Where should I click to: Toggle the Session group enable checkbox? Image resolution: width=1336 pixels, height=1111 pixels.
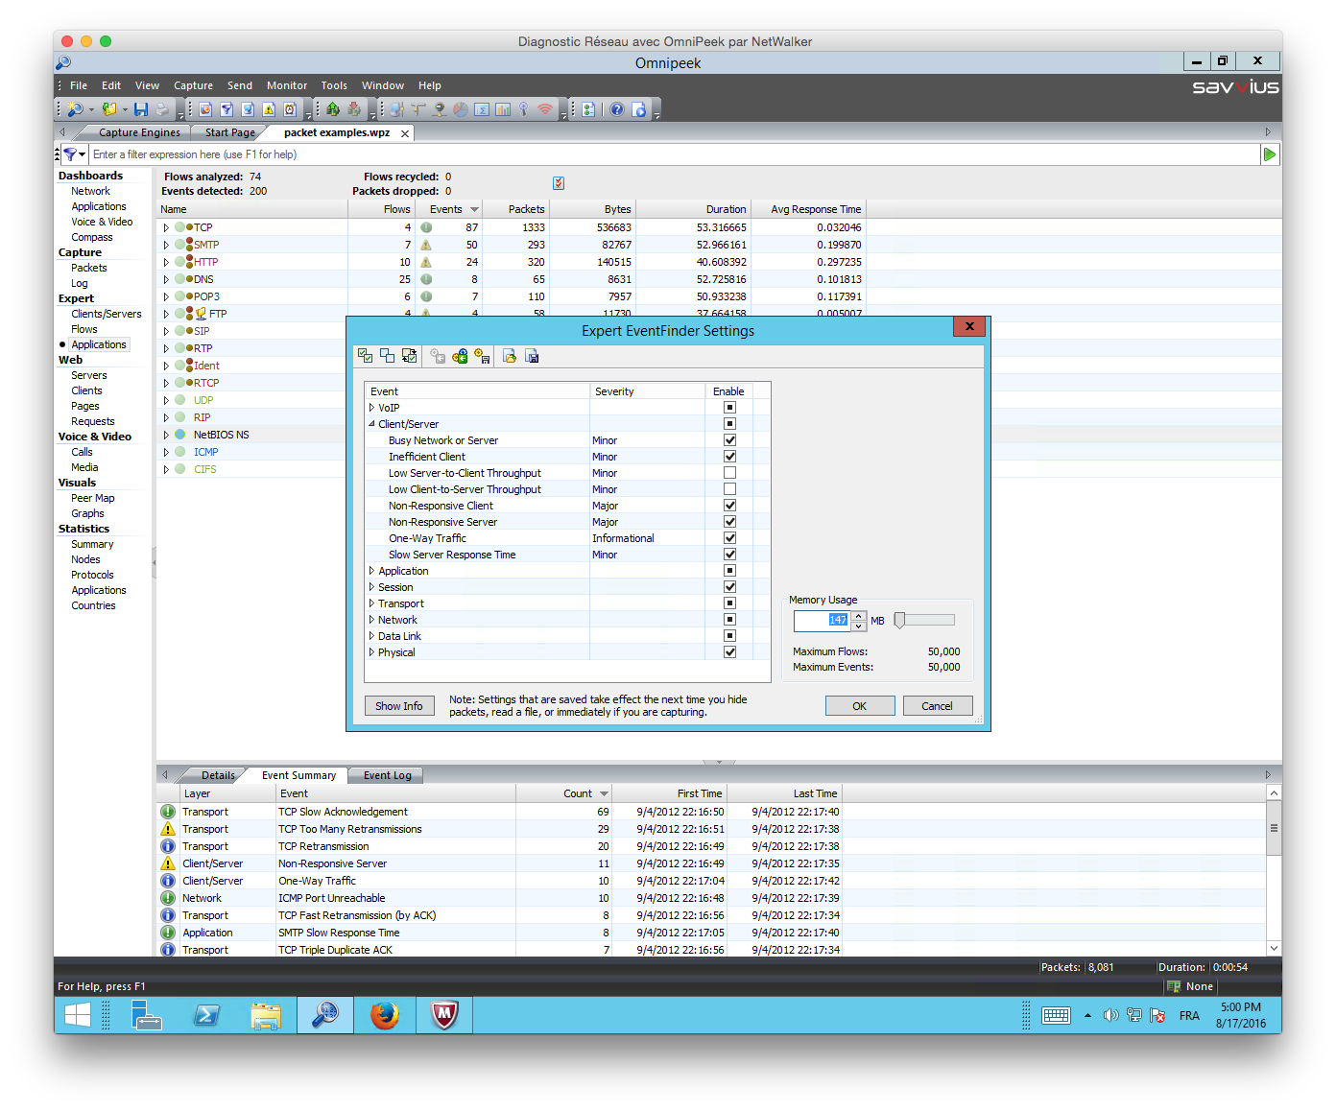(729, 587)
